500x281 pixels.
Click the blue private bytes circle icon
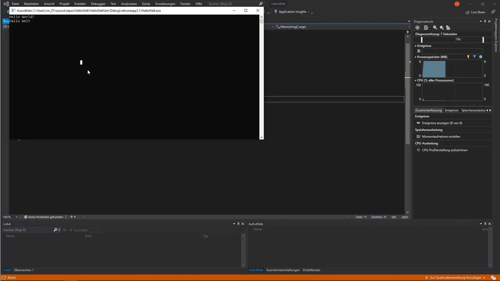481,57
